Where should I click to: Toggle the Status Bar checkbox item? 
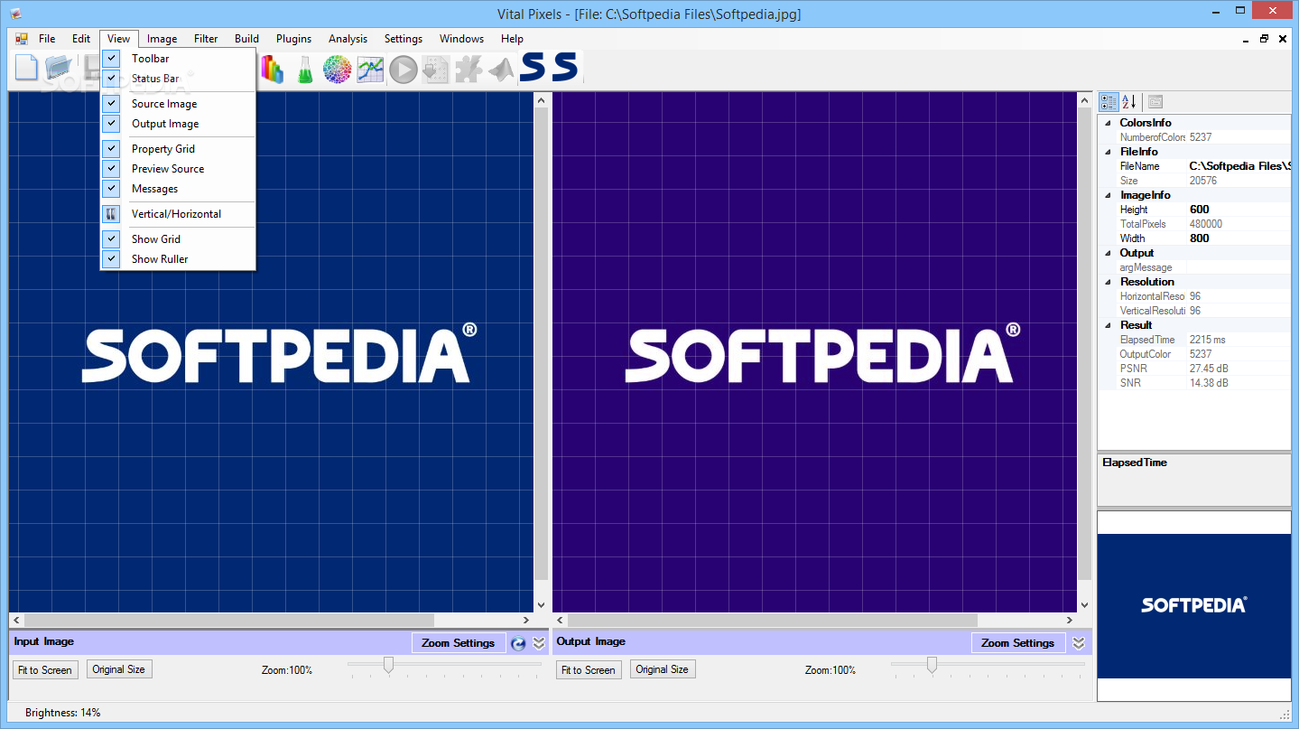[178, 79]
